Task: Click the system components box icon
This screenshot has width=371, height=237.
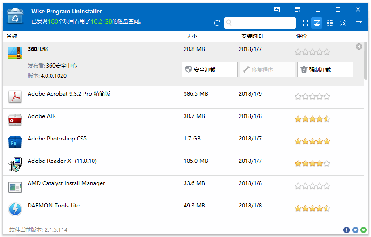Action: click(342, 23)
